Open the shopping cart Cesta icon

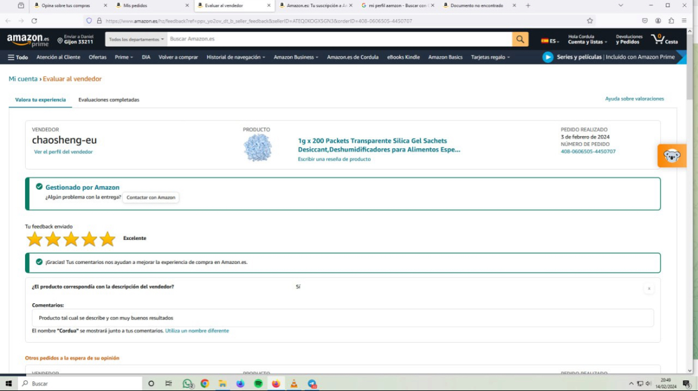tap(665, 39)
